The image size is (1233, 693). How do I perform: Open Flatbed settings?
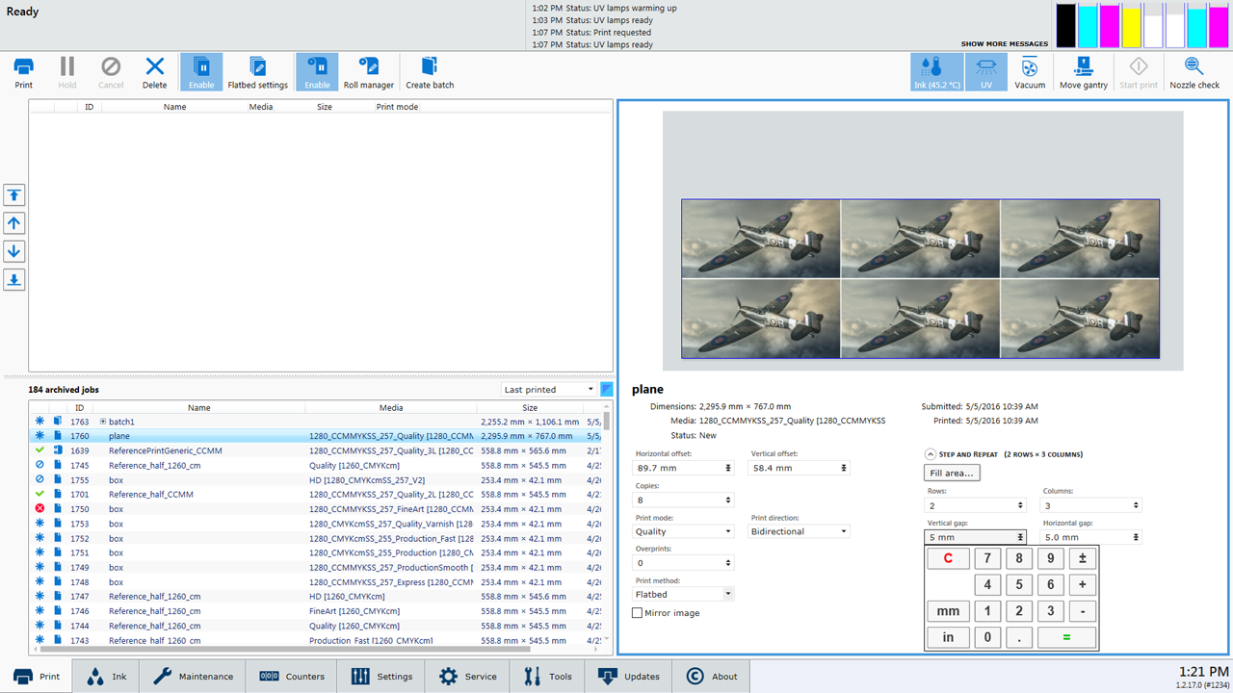point(257,72)
